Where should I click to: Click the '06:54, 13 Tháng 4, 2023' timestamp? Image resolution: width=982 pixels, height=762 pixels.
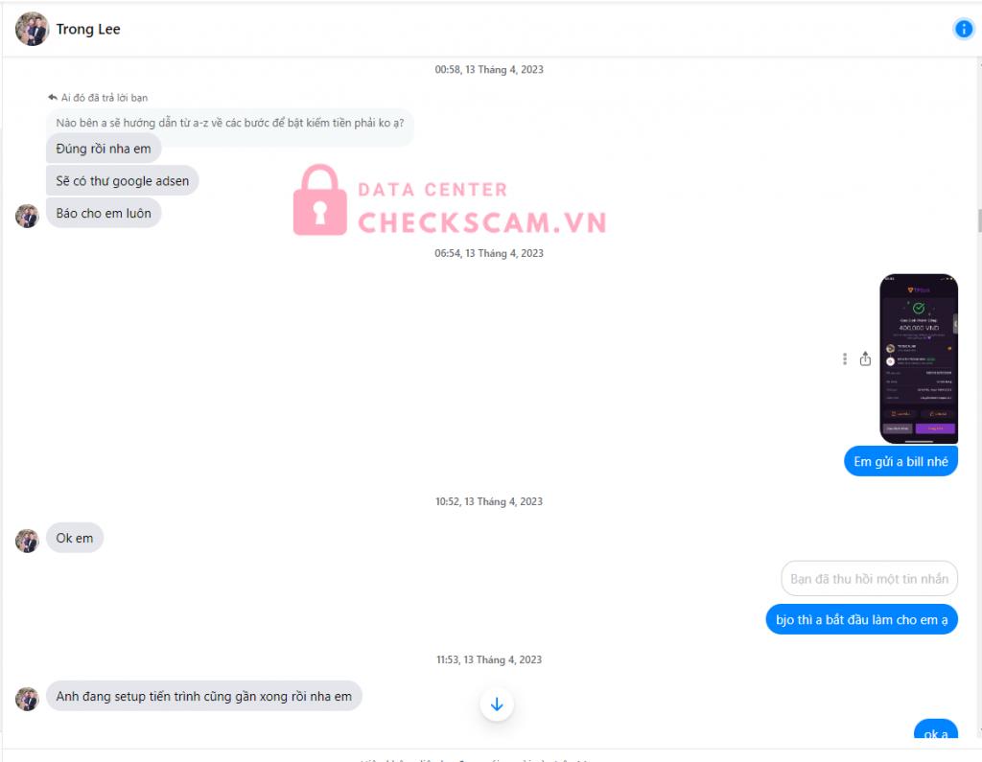click(x=489, y=253)
